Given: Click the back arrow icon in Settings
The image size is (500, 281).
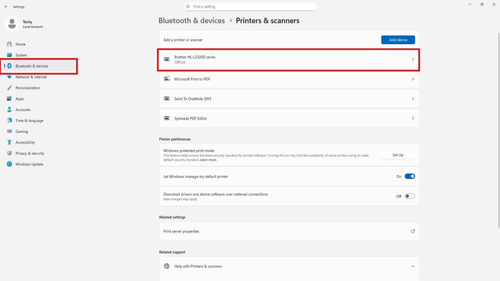Looking at the screenshot, I should (6, 7).
